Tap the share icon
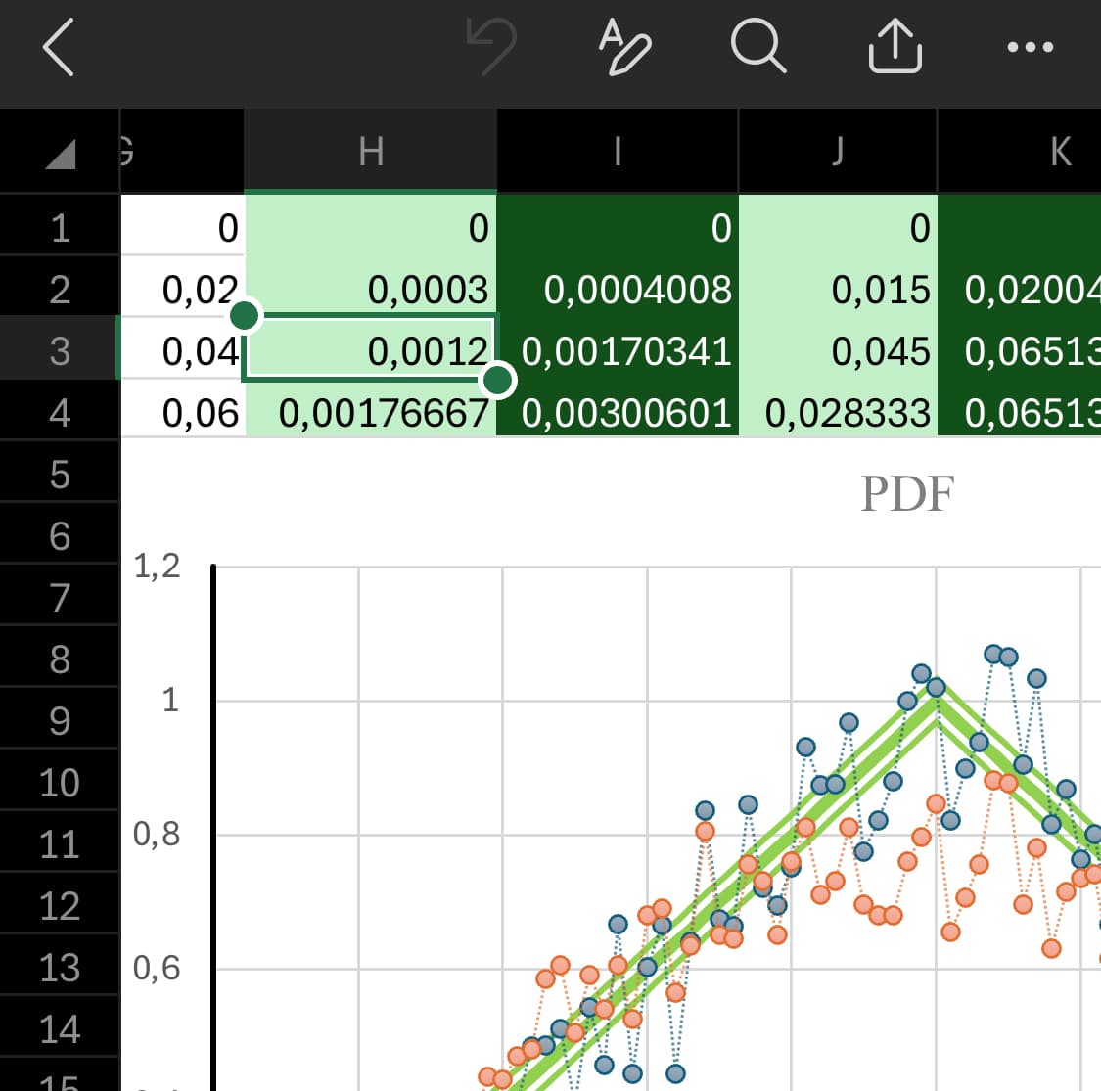This screenshot has height=1091, width=1101. coord(895,47)
